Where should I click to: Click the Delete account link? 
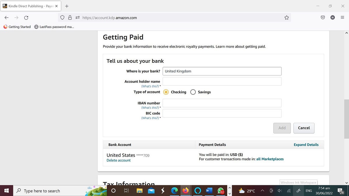119,160
